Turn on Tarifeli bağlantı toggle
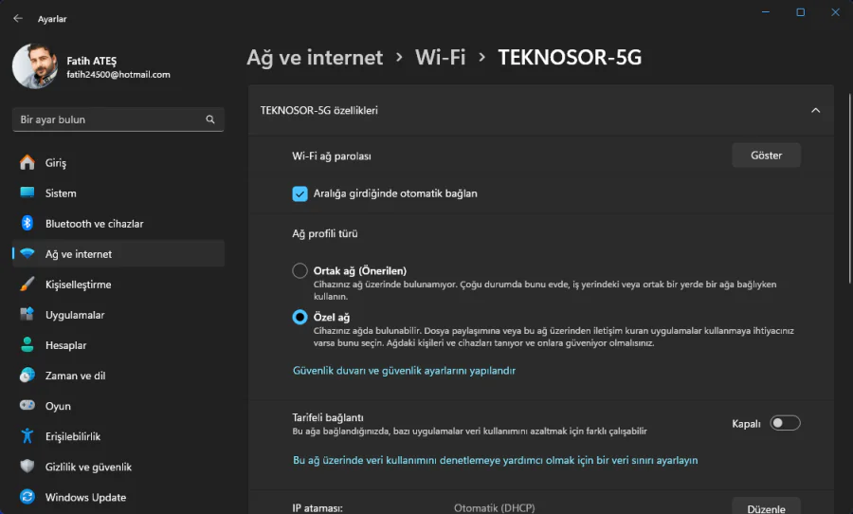Image resolution: width=853 pixels, height=514 pixels. coord(785,423)
